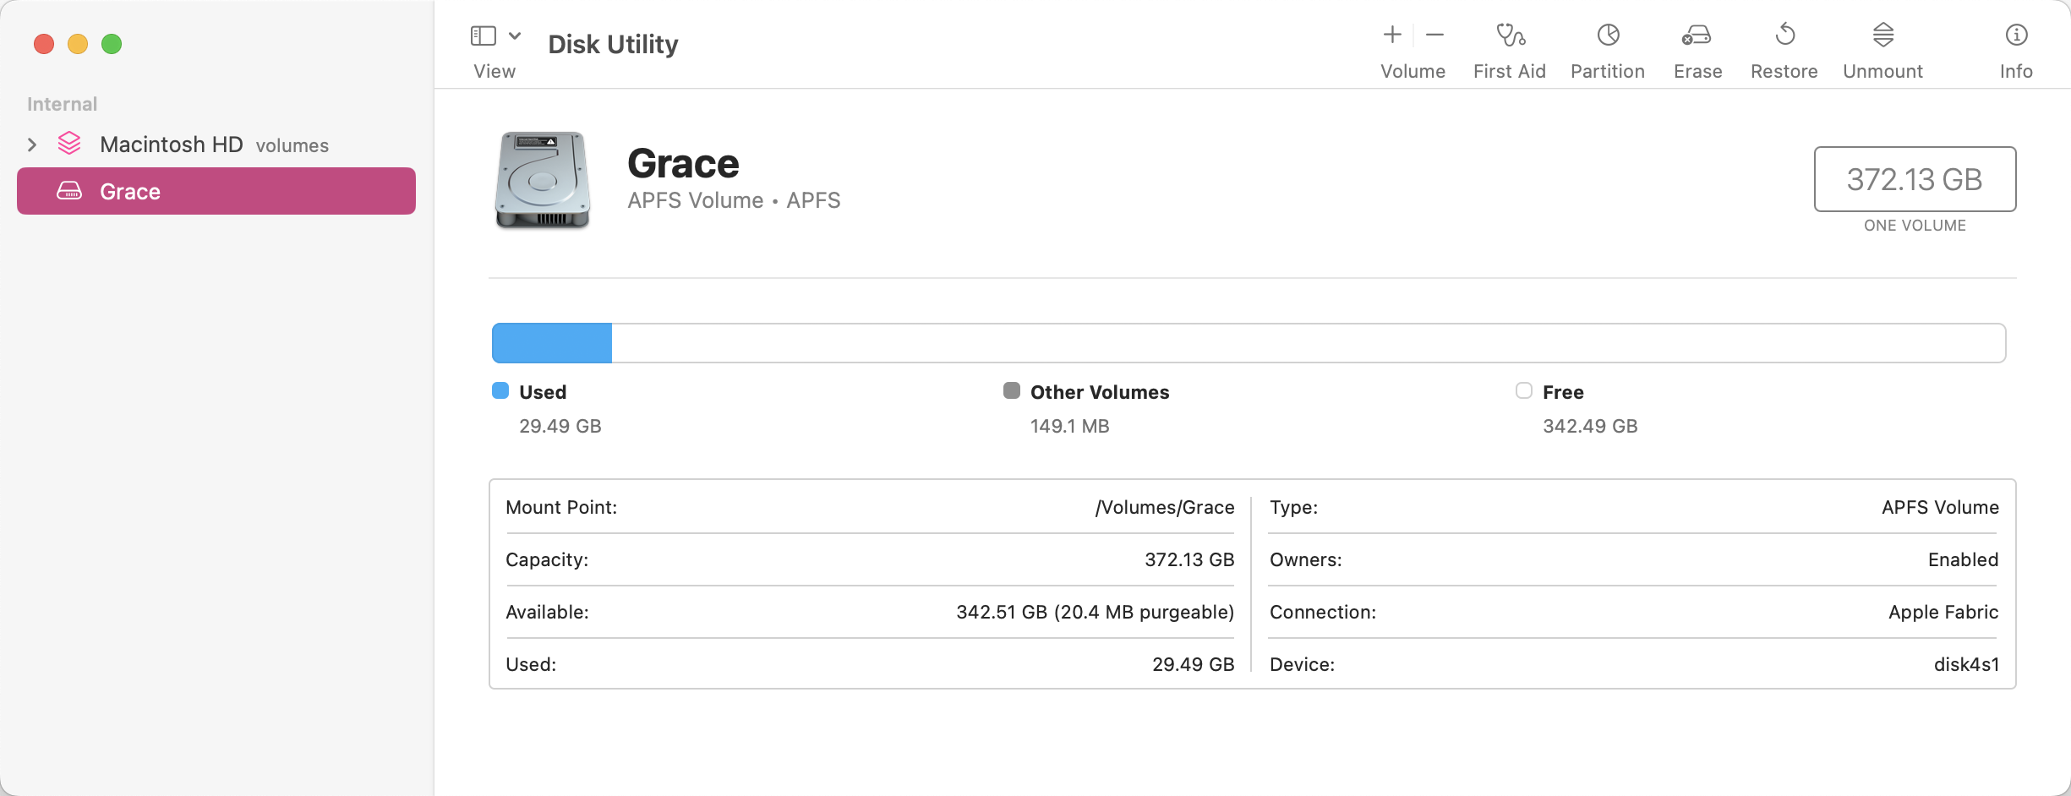Click the green full-screen window button
This screenshot has height=796, width=2071.
[112, 44]
